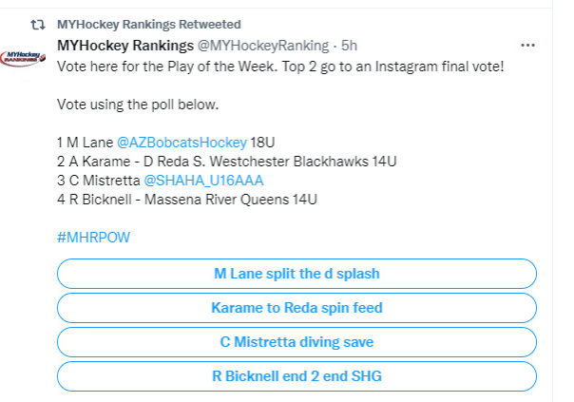Image resolution: width=574 pixels, height=402 pixels.
Task: Click the '3 C Mistretta' entry text
Action: click(99, 181)
